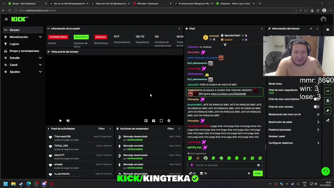Open the Chat panel three-dot menu
334x188 pixels.
(262, 28)
